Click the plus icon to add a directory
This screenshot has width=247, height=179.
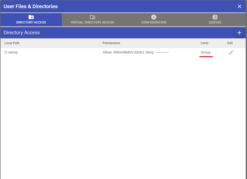tap(239, 33)
